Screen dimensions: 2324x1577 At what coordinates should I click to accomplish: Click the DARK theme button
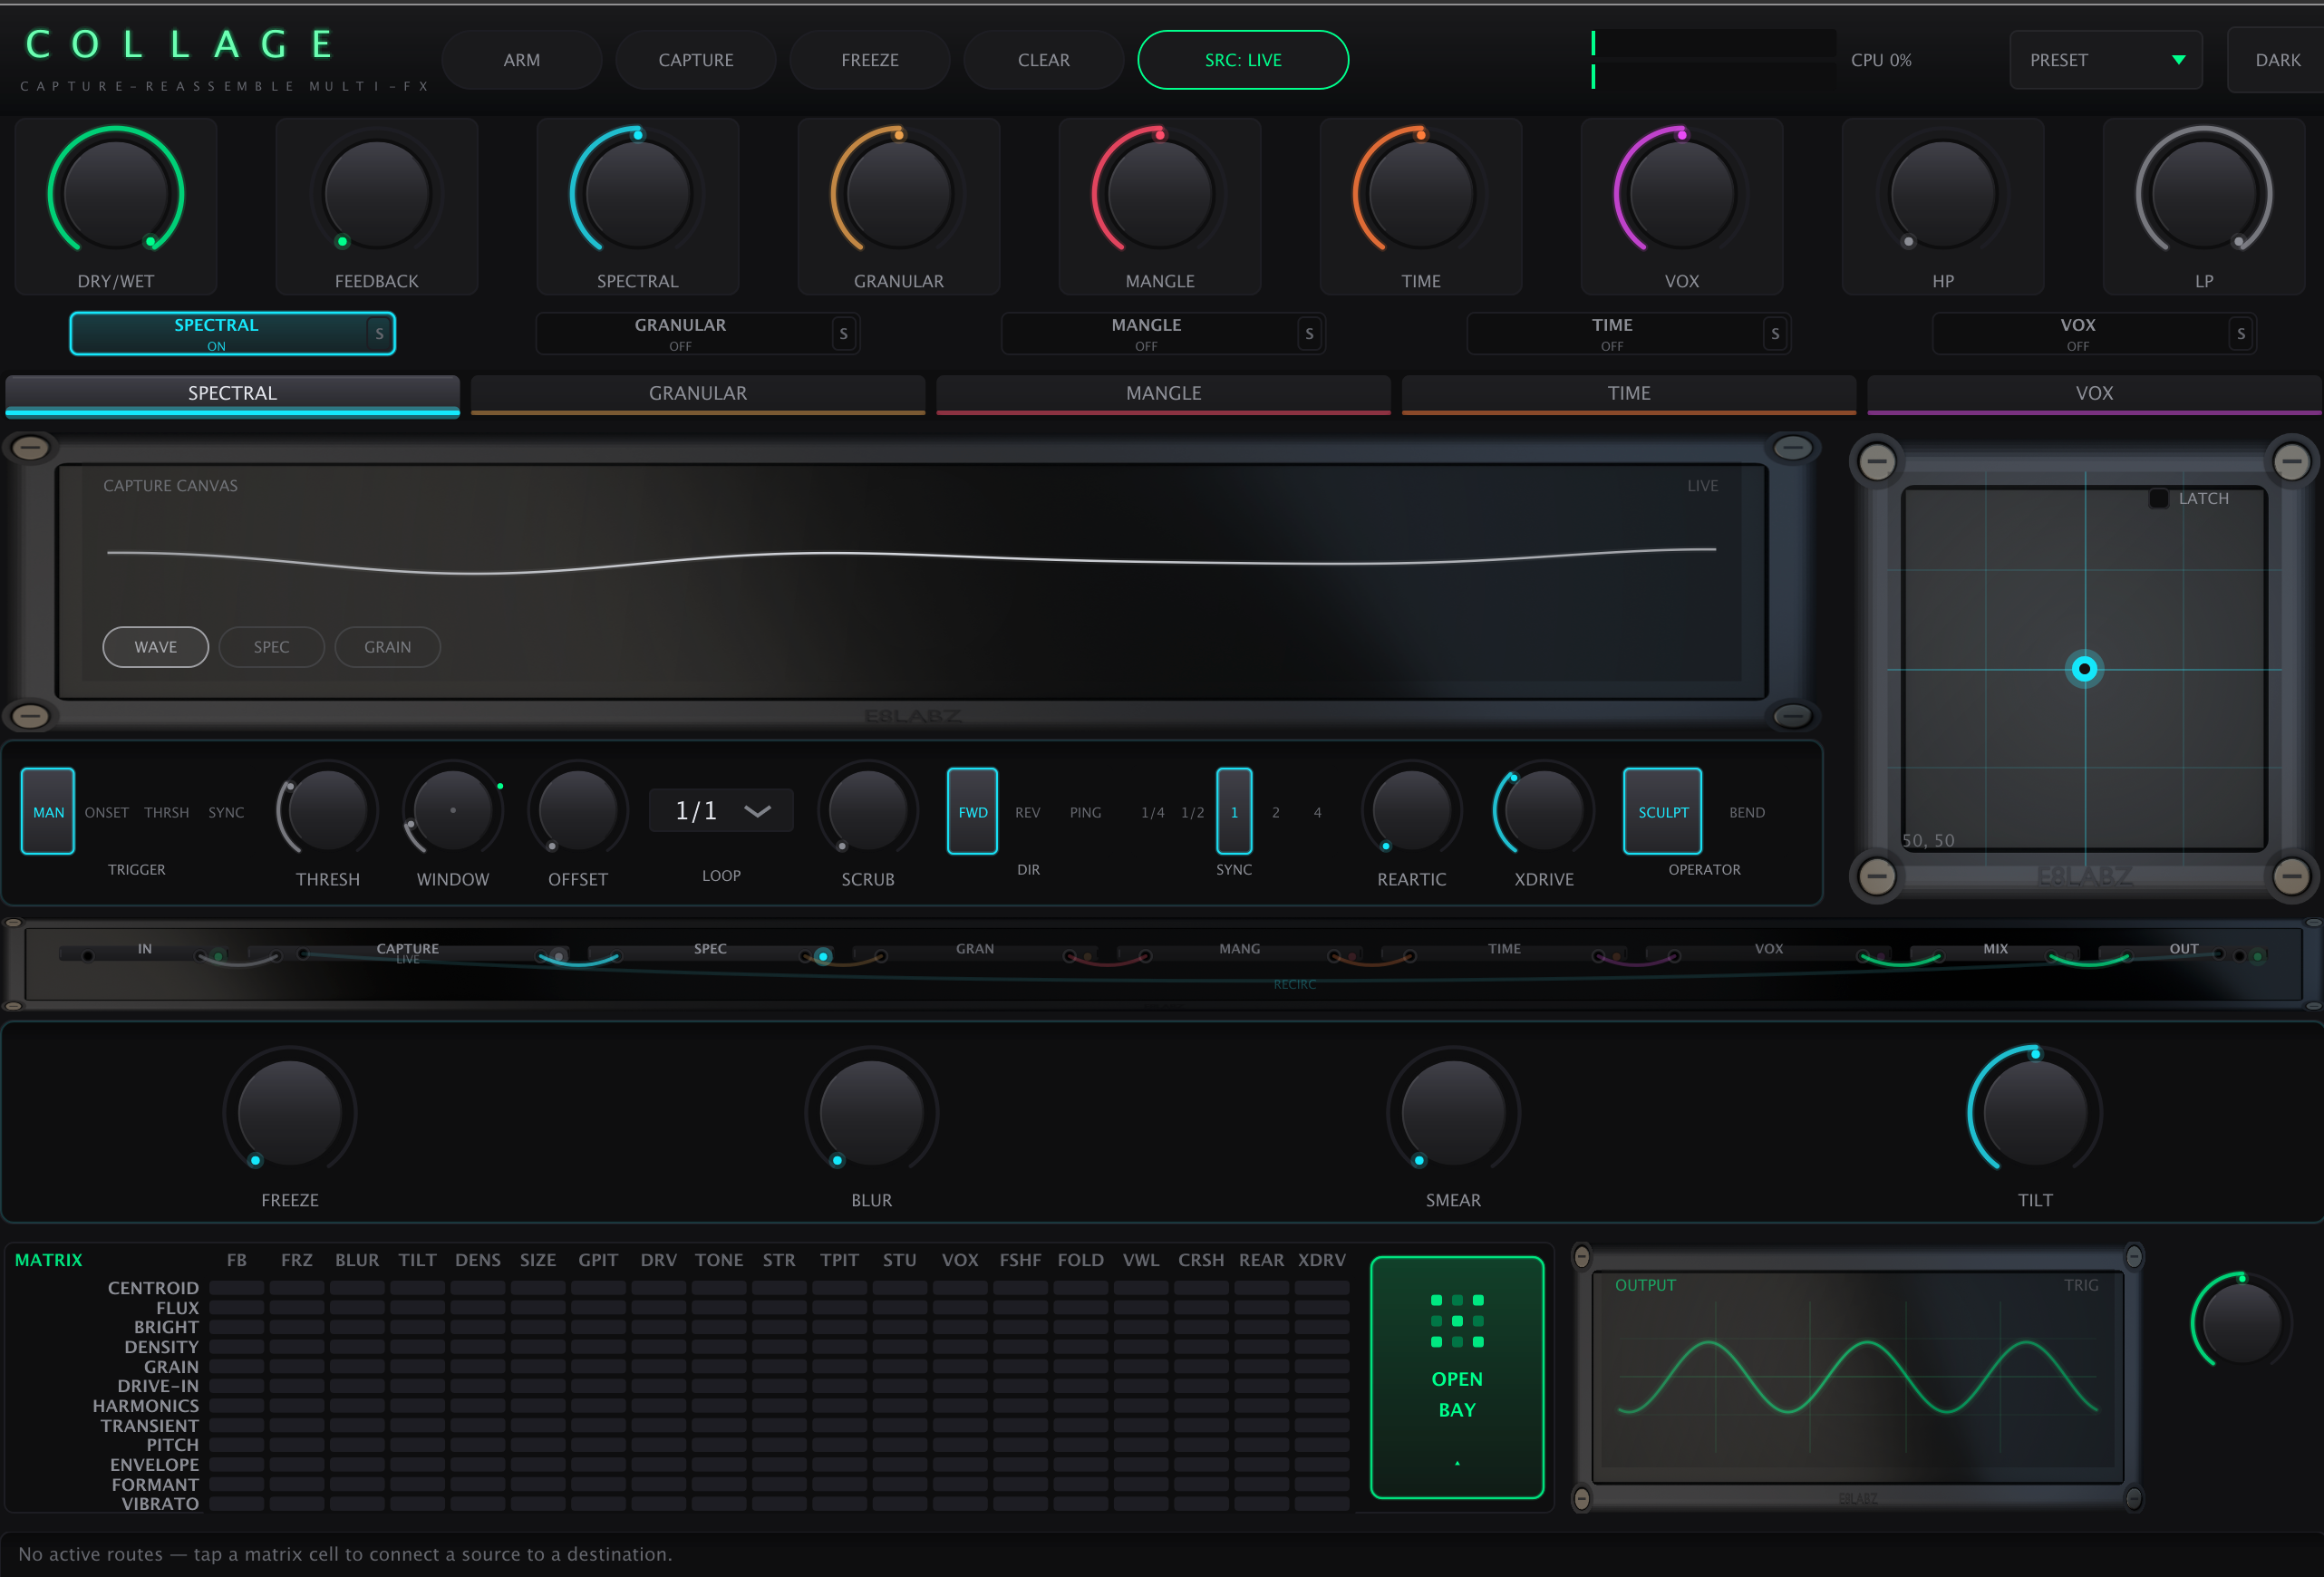[x=2277, y=60]
